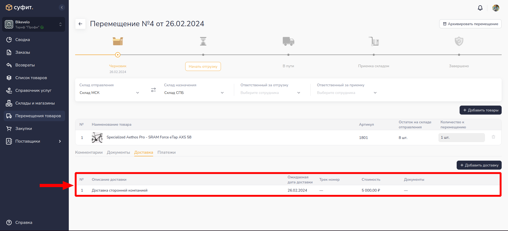Click the delivery truck stage icon
This screenshot has width=508, height=231.
(x=288, y=41)
